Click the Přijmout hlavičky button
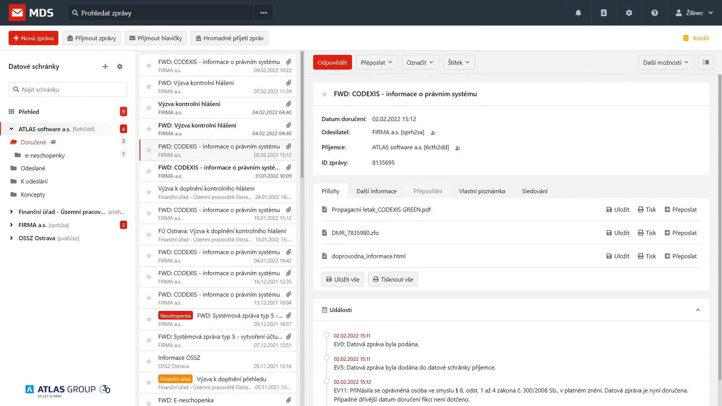The height and width of the screenshot is (406, 722). 156,38
